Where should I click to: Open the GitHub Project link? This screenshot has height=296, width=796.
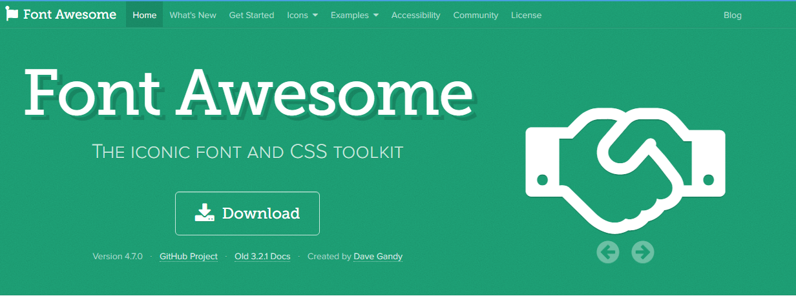pyautogui.click(x=189, y=257)
